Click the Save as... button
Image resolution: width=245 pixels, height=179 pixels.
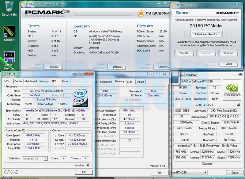click(x=229, y=53)
